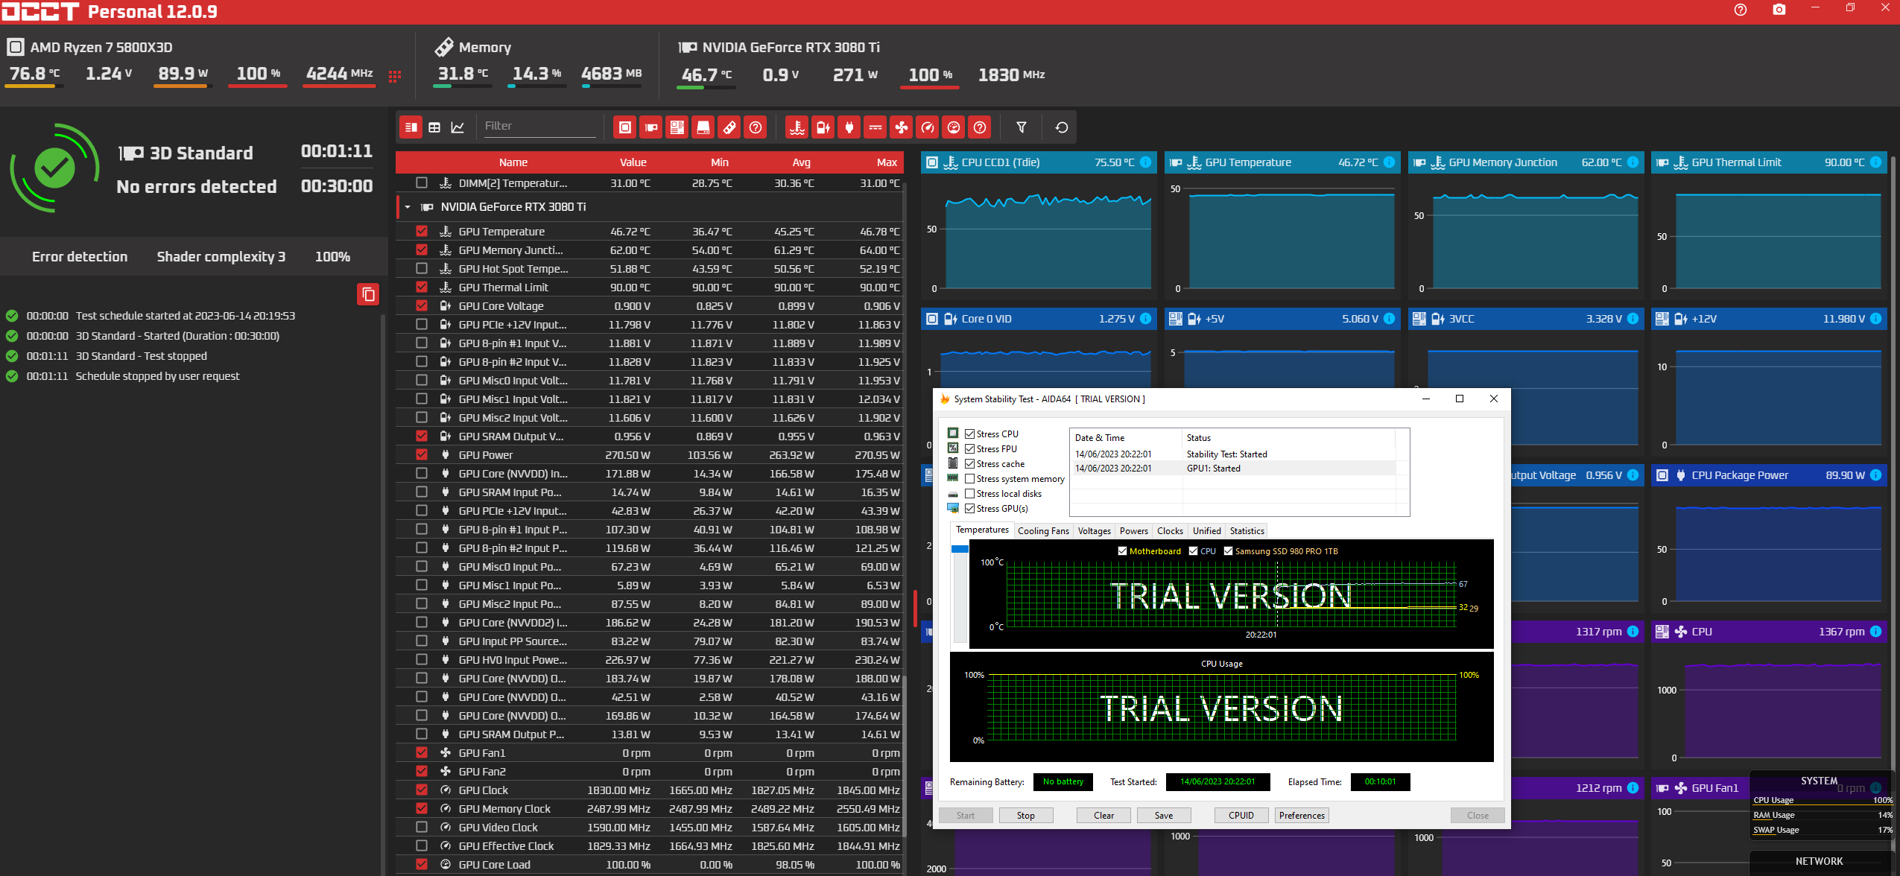Toggle the voltage sensor filter icon
1900x876 pixels.
823,127
